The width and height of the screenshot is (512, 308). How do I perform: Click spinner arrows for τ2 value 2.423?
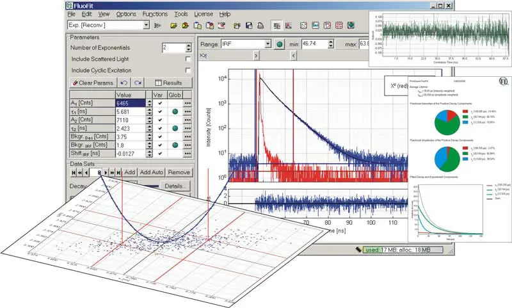149,128
